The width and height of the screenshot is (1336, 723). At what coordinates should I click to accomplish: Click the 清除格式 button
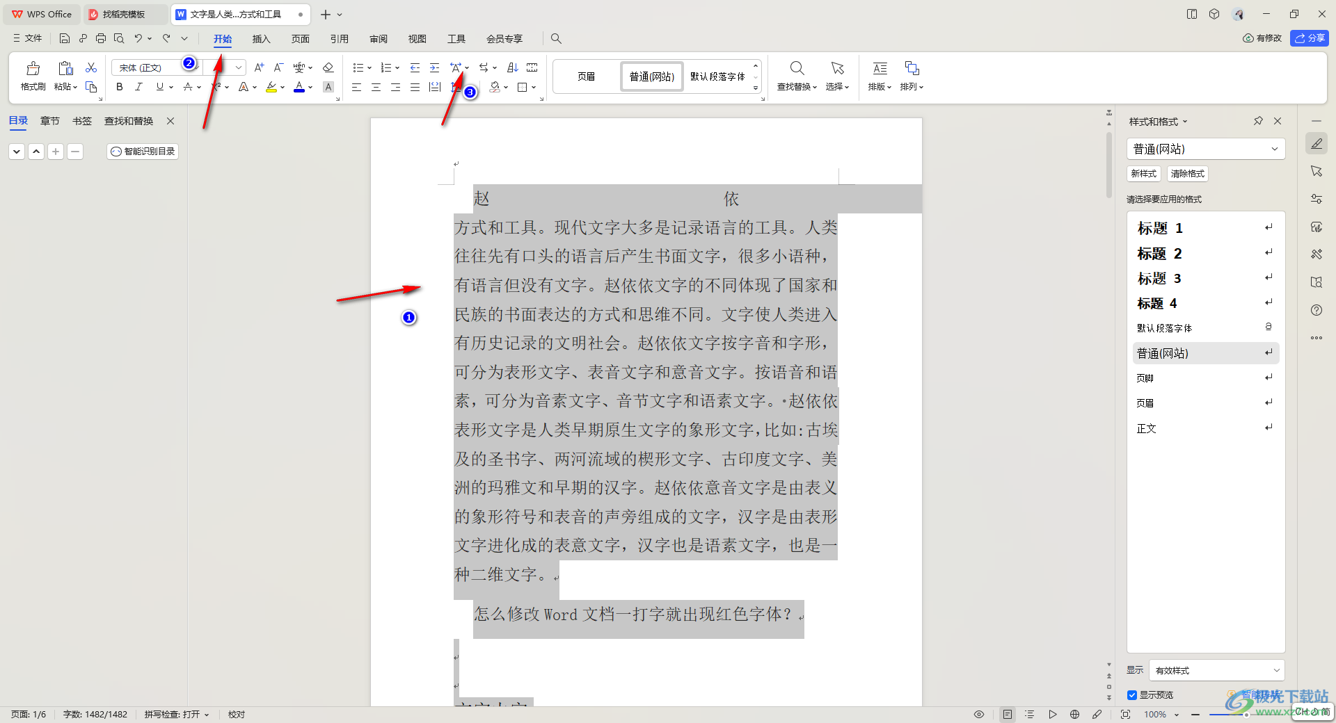pyautogui.click(x=1187, y=174)
